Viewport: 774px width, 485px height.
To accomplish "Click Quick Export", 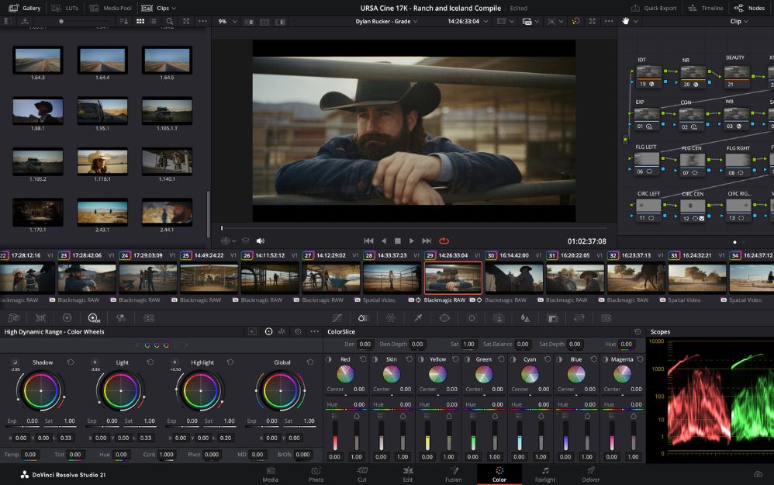I will [654, 8].
